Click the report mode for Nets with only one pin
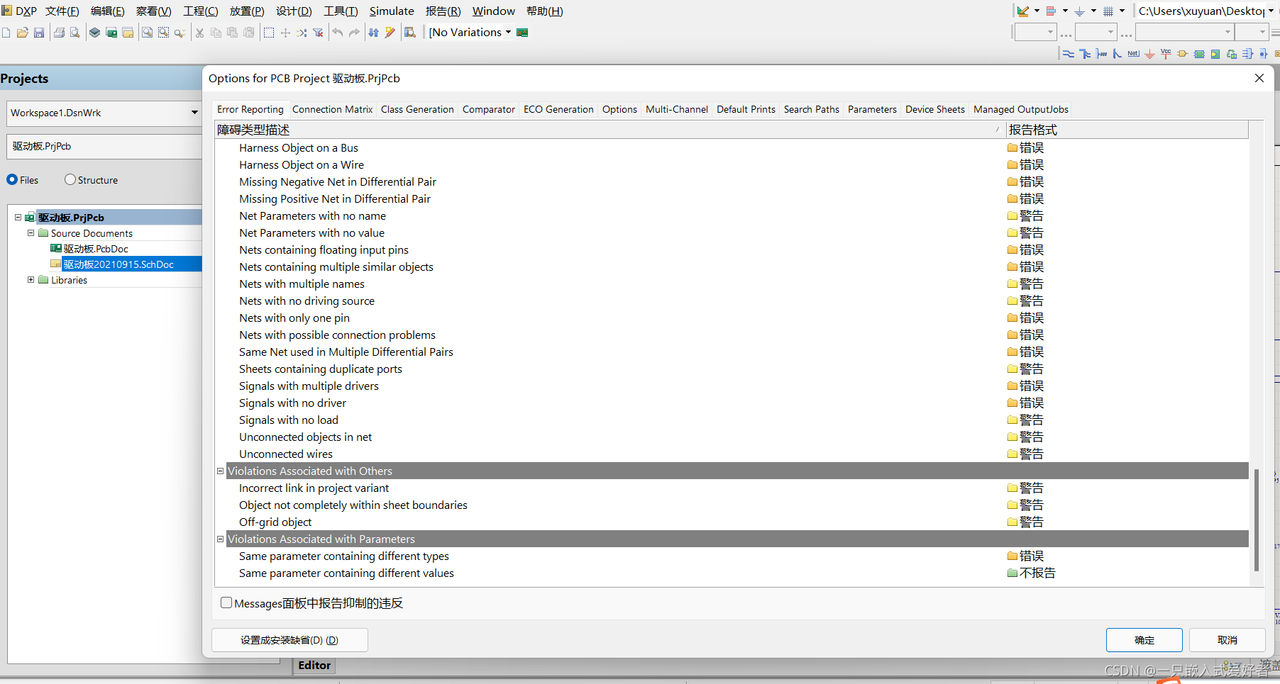 (1025, 318)
